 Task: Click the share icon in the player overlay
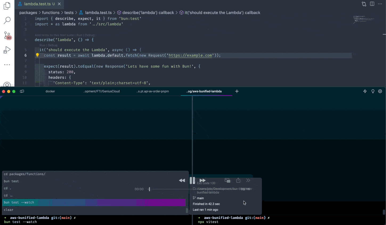click(x=238, y=180)
